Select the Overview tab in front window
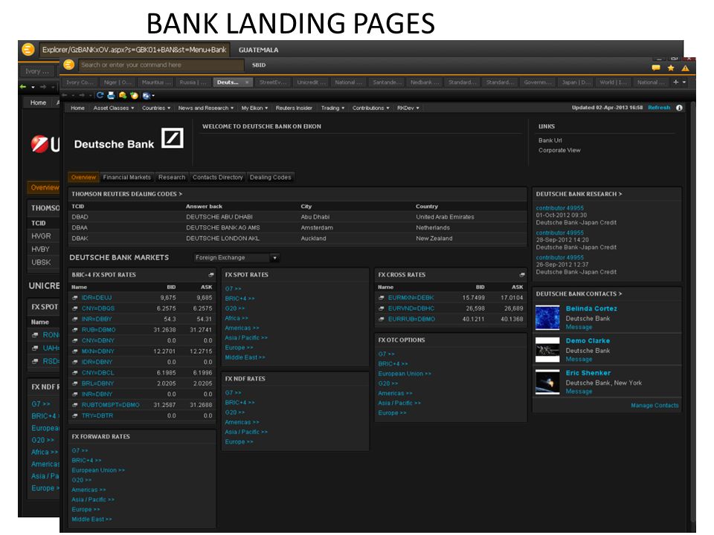The height and width of the screenshot is (535, 714). tap(83, 178)
